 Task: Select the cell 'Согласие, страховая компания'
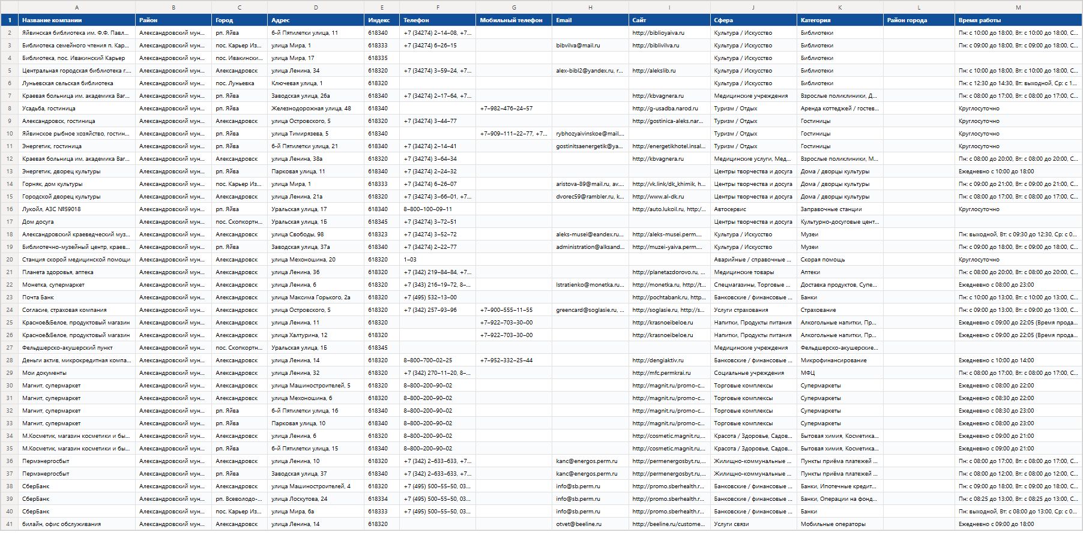77,310
